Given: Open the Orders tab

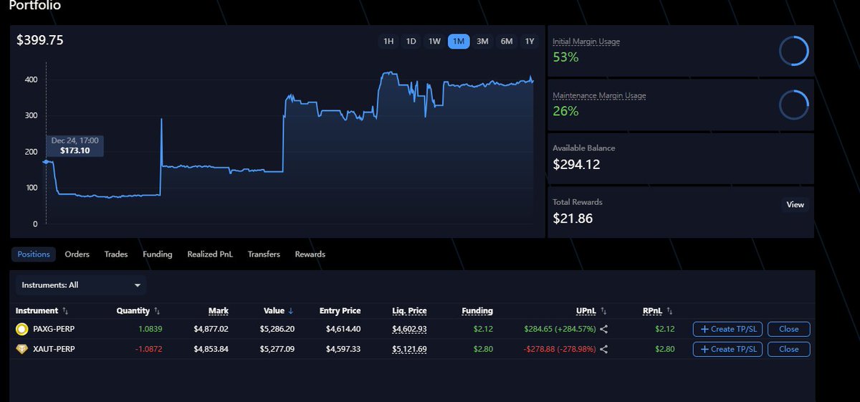Looking at the screenshot, I should coord(77,254).
